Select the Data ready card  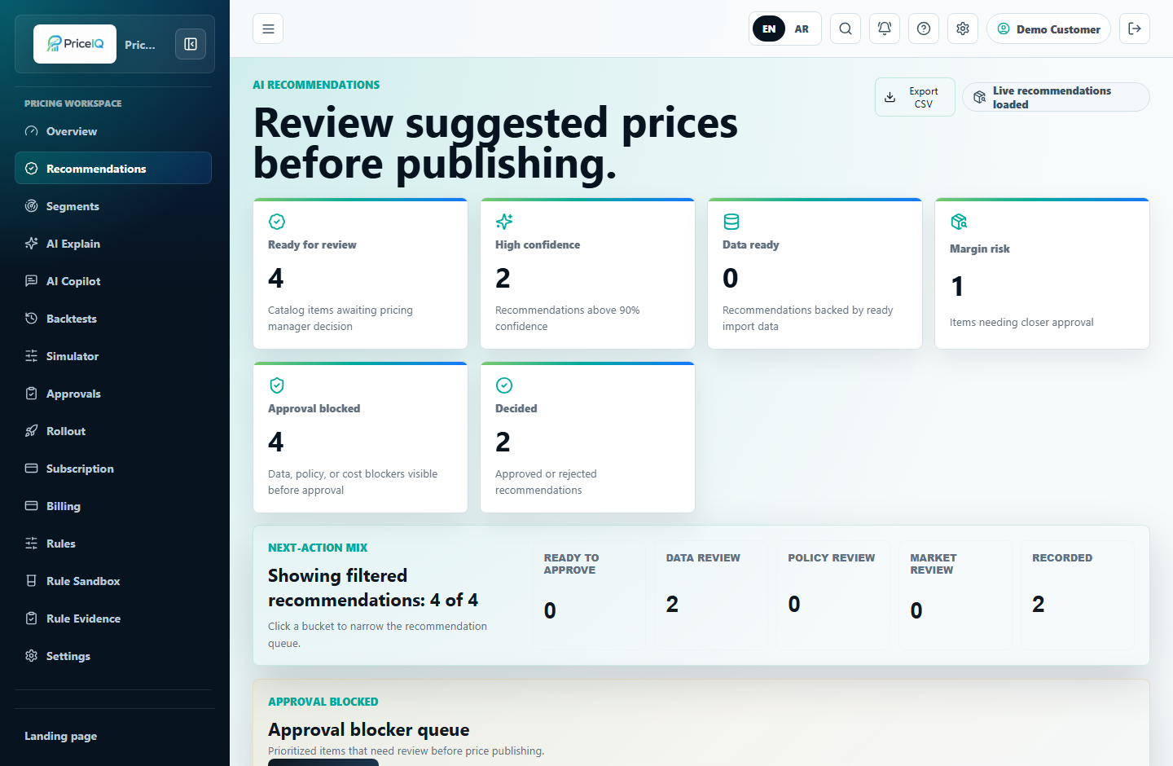pyautogui.click(x=815, y=273)
